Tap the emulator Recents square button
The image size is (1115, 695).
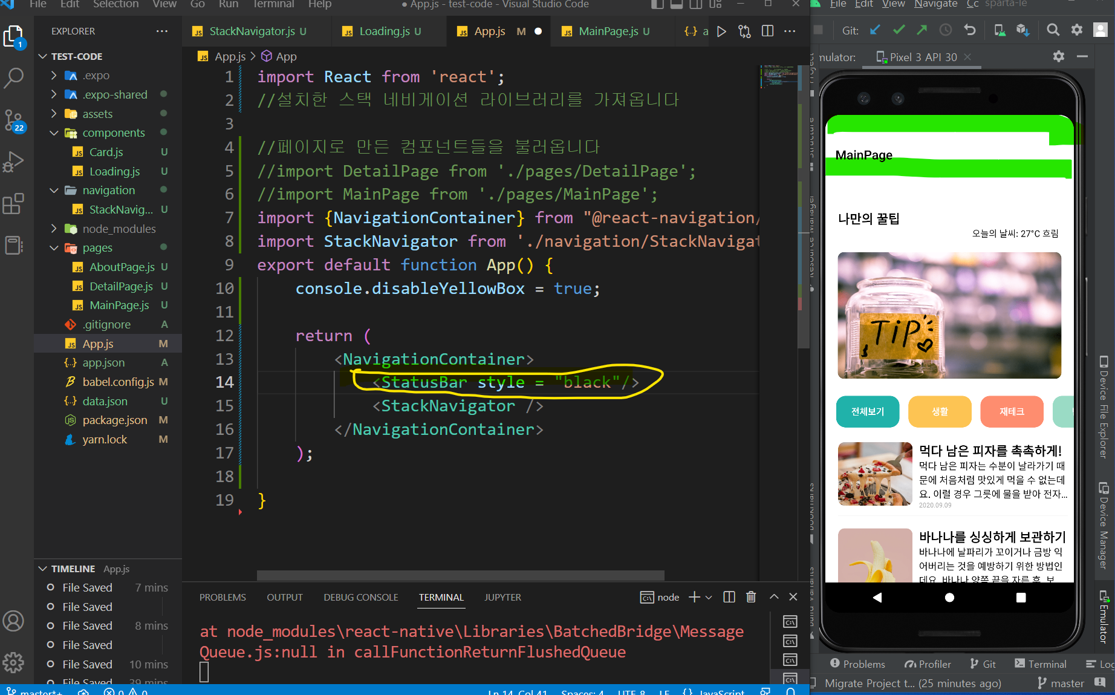(x=1021, y=598)
